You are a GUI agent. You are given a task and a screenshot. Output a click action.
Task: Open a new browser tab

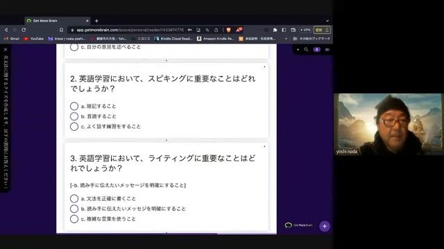coord(96,21)
